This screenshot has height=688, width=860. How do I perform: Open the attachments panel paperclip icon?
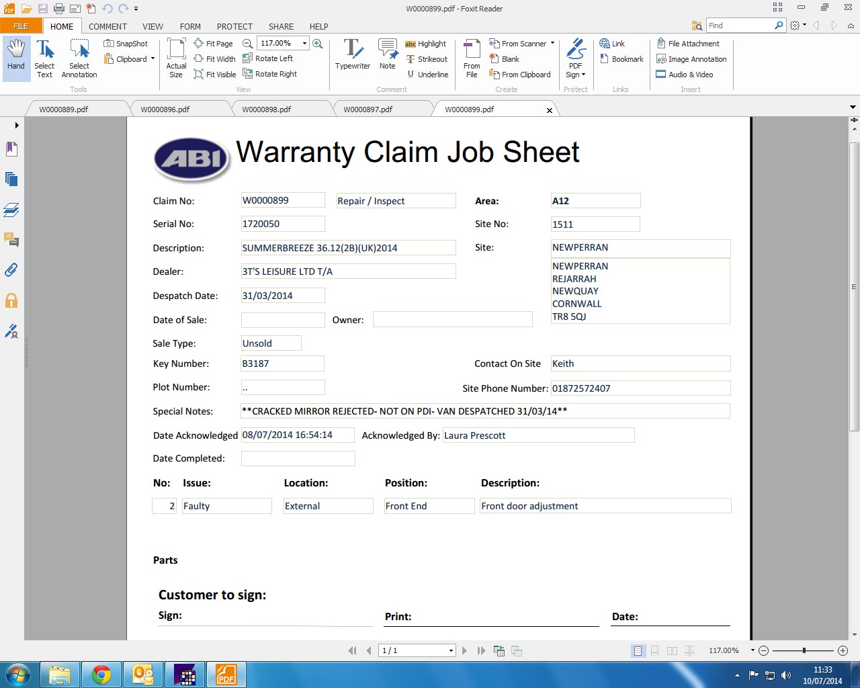pos(11,270)
